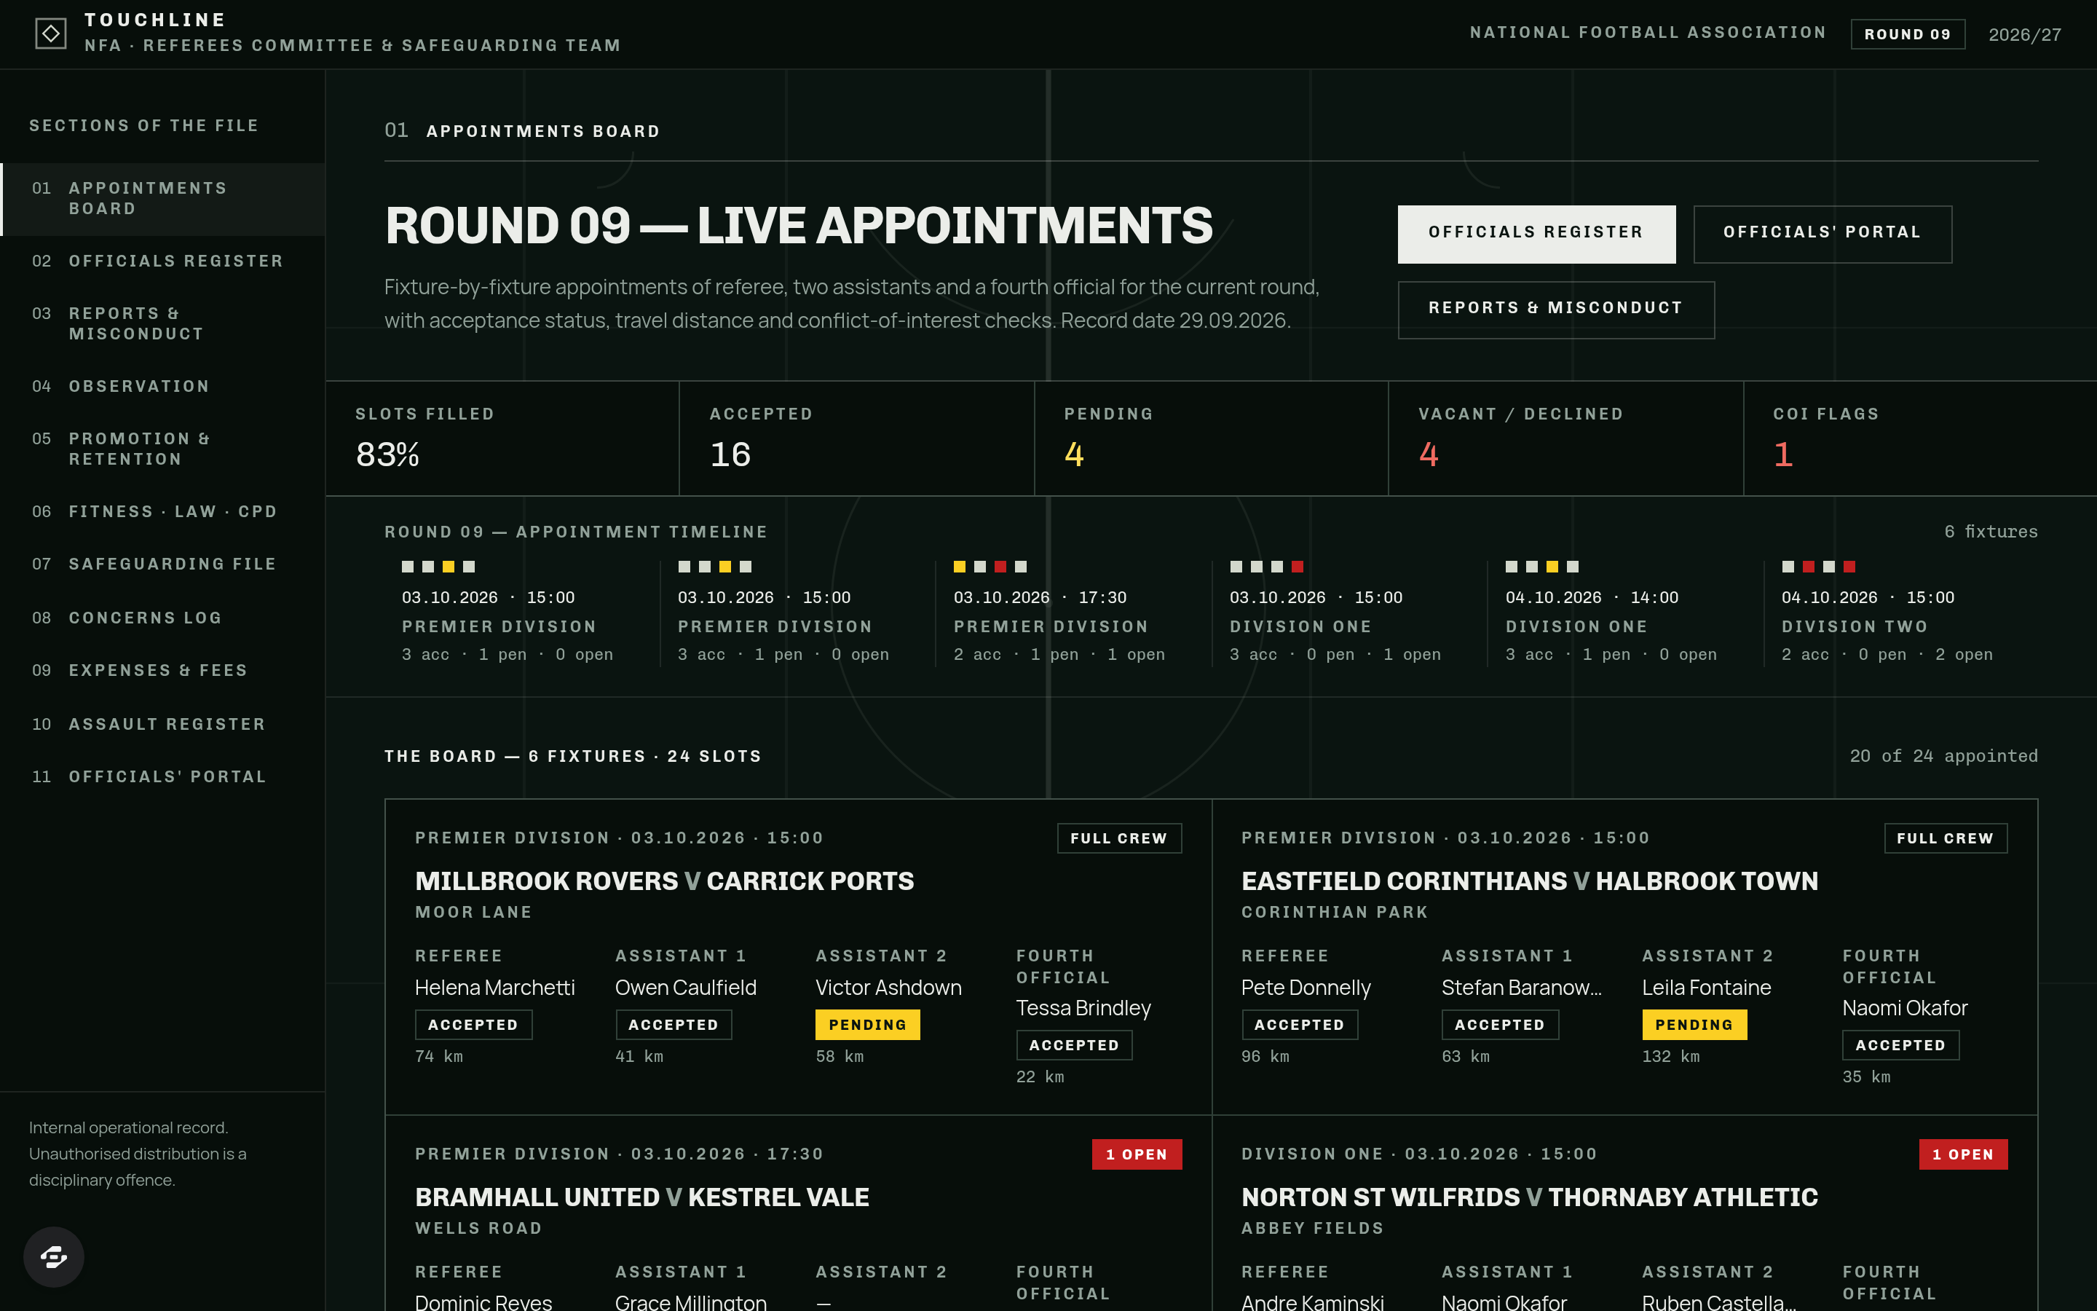Click the Slots Filled 83% stat
Screen dimensions: 2097x1311
tap(502, 438)
